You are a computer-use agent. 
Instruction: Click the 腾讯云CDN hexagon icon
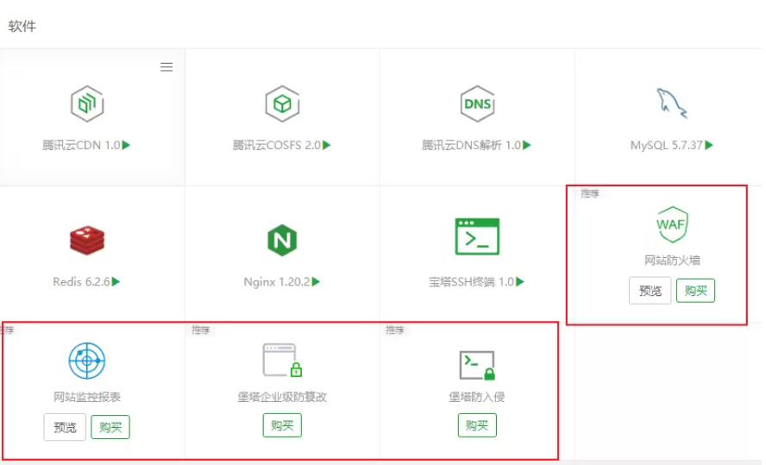coord(86,104)
